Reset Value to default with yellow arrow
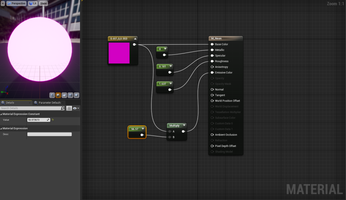The height and width of the screenshot is (200, 346). tap(53, 120)
